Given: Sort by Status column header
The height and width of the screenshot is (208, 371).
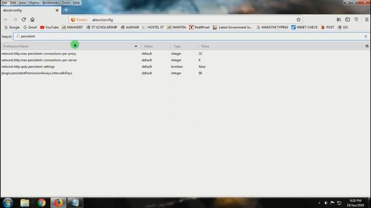Looking at the screenshot, I should [x=156, y=46].
